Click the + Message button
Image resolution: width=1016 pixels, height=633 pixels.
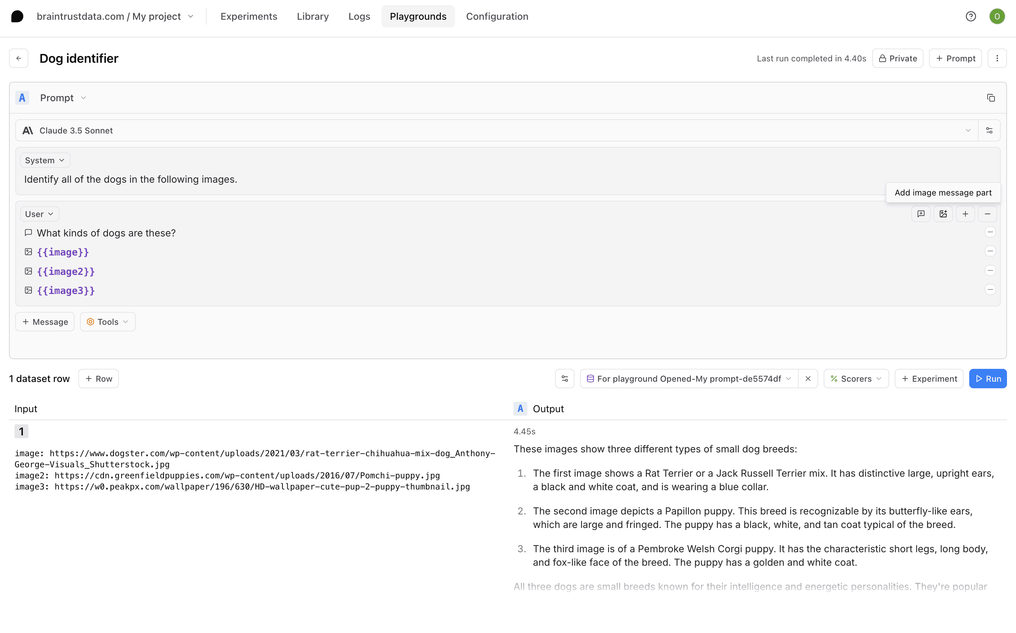45,321
